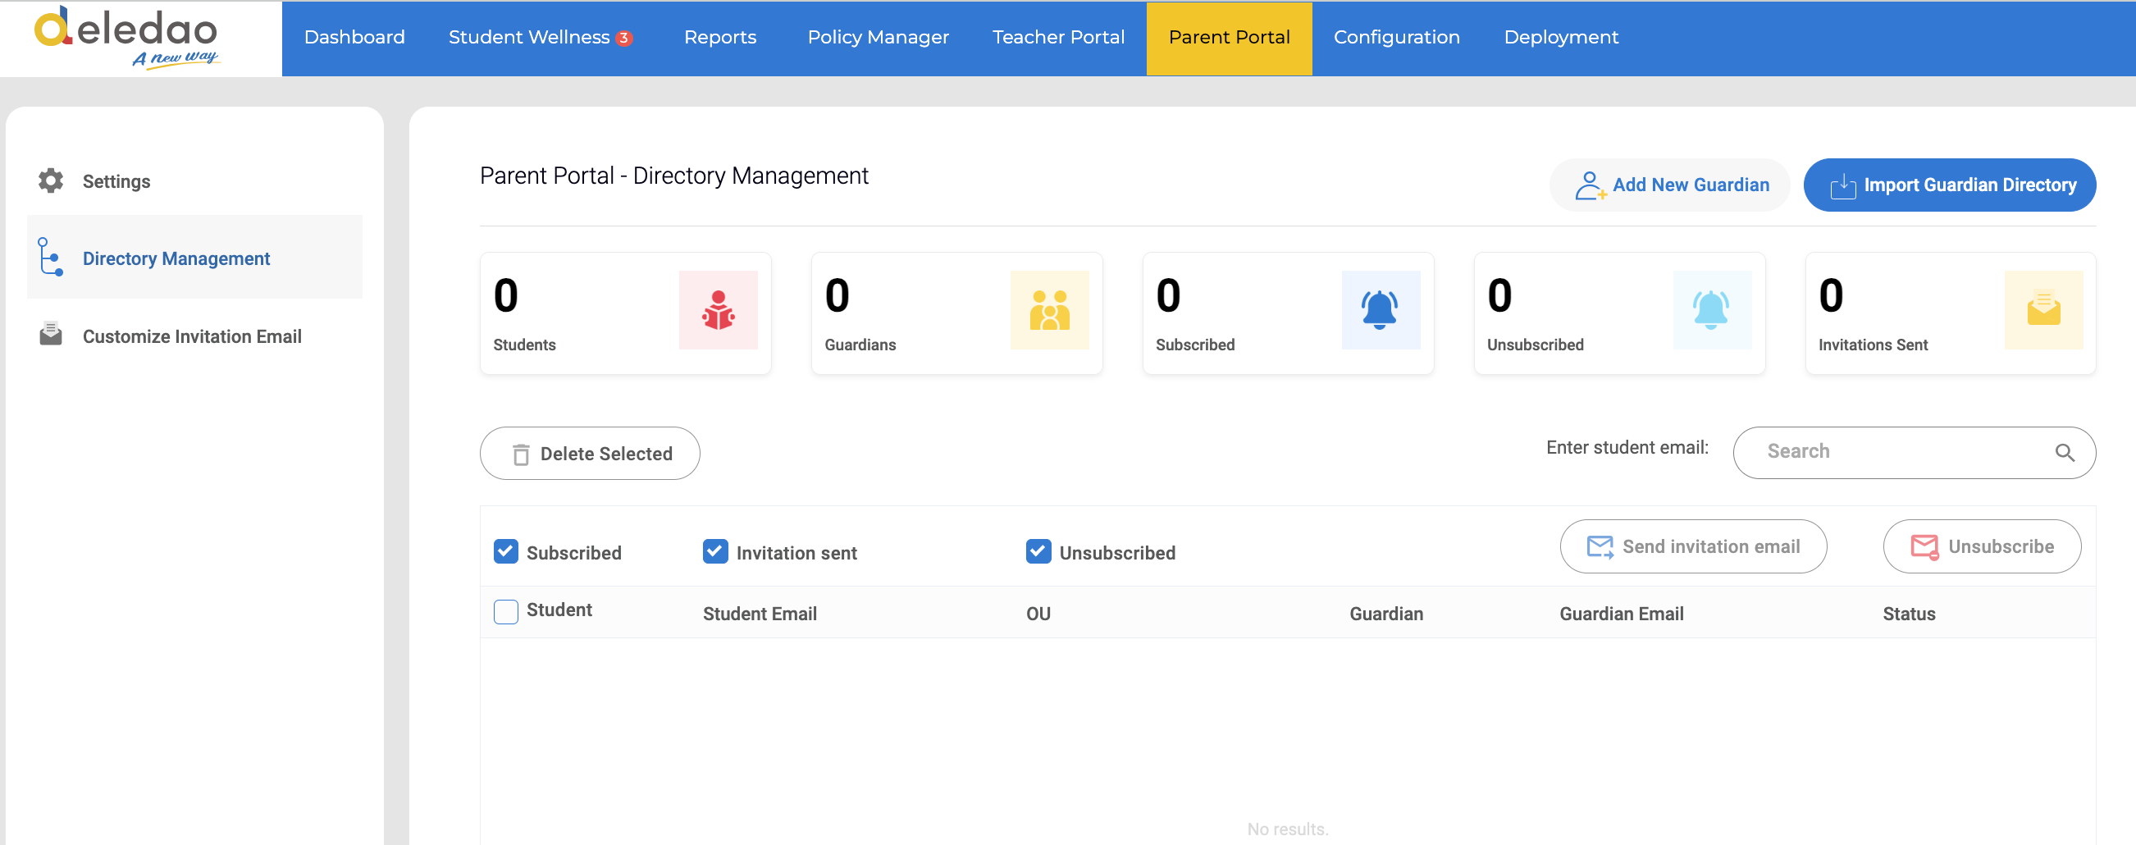Click the red Unsubscribe envelope icon
Viewport: 2136px width, 845px height.
[1924, 547]
